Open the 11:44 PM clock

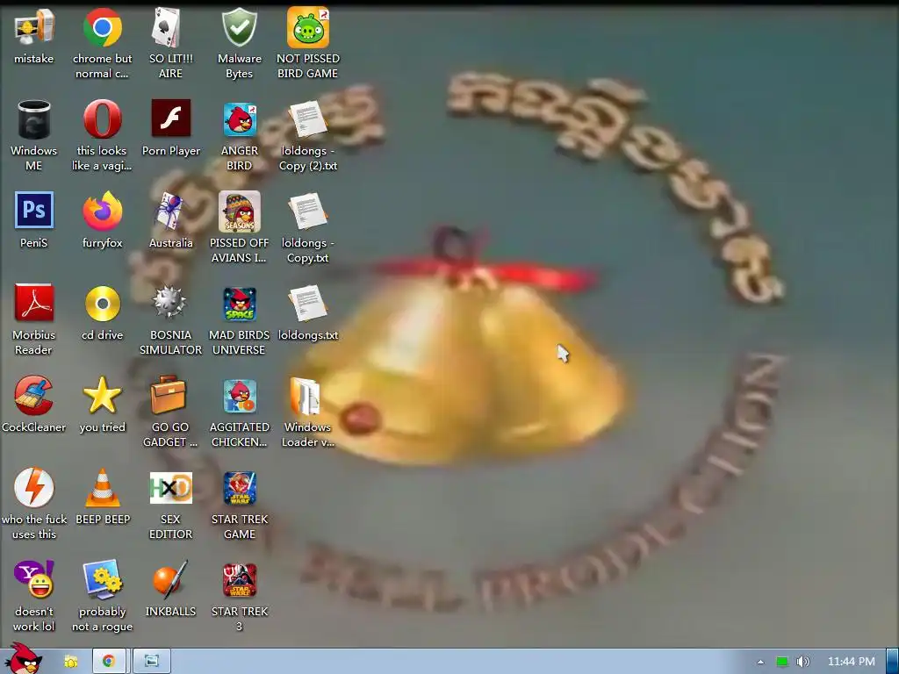coord(852,662)
